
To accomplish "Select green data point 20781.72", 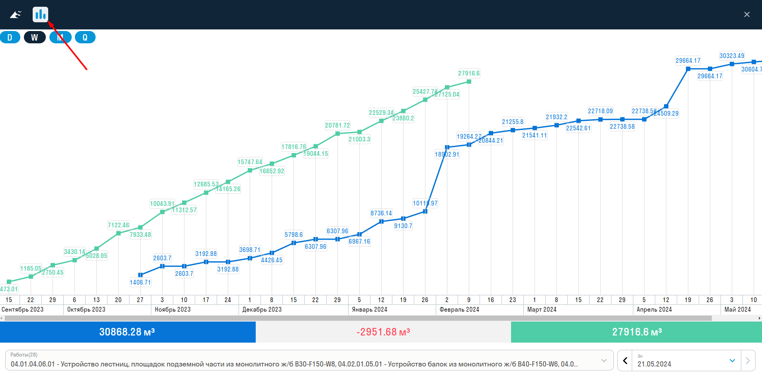I will pos(337,134).
